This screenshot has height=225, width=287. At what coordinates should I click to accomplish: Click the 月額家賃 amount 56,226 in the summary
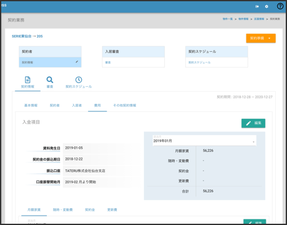pyautogui.click(x=208, y=151)
